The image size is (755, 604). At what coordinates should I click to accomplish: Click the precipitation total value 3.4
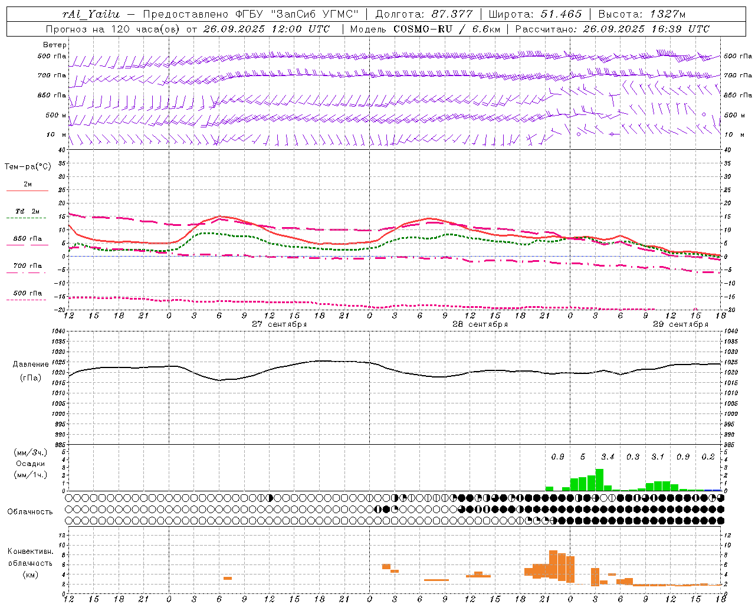pos(608,457)
